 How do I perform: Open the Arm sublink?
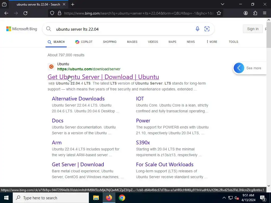click(x=57, y=142)
